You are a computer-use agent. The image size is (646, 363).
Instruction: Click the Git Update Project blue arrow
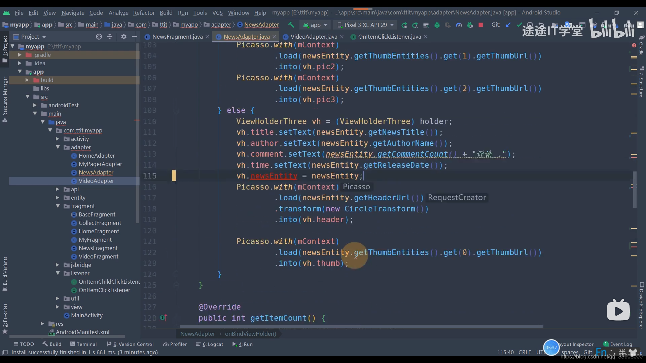pyautogui.click(x=508, y=25)
